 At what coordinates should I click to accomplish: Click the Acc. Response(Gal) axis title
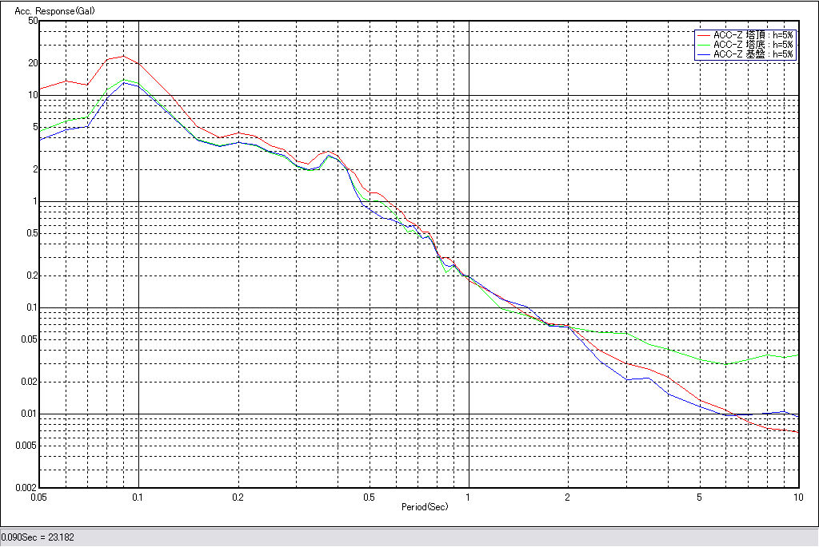click(50, 11)
